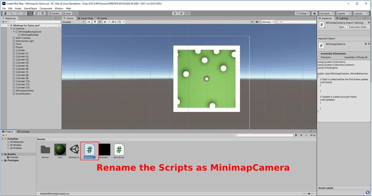Search by label in Project panel

pos(301,135)
